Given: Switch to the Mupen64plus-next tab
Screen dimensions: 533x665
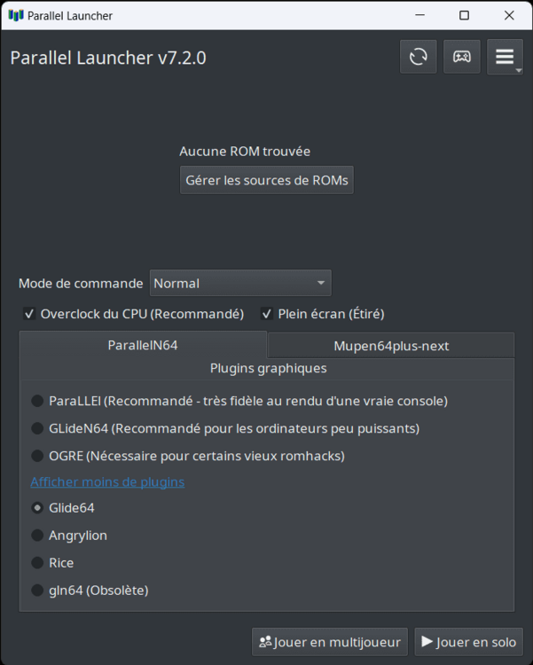Looking at the screenshot, I should click(x=391, y=346).
